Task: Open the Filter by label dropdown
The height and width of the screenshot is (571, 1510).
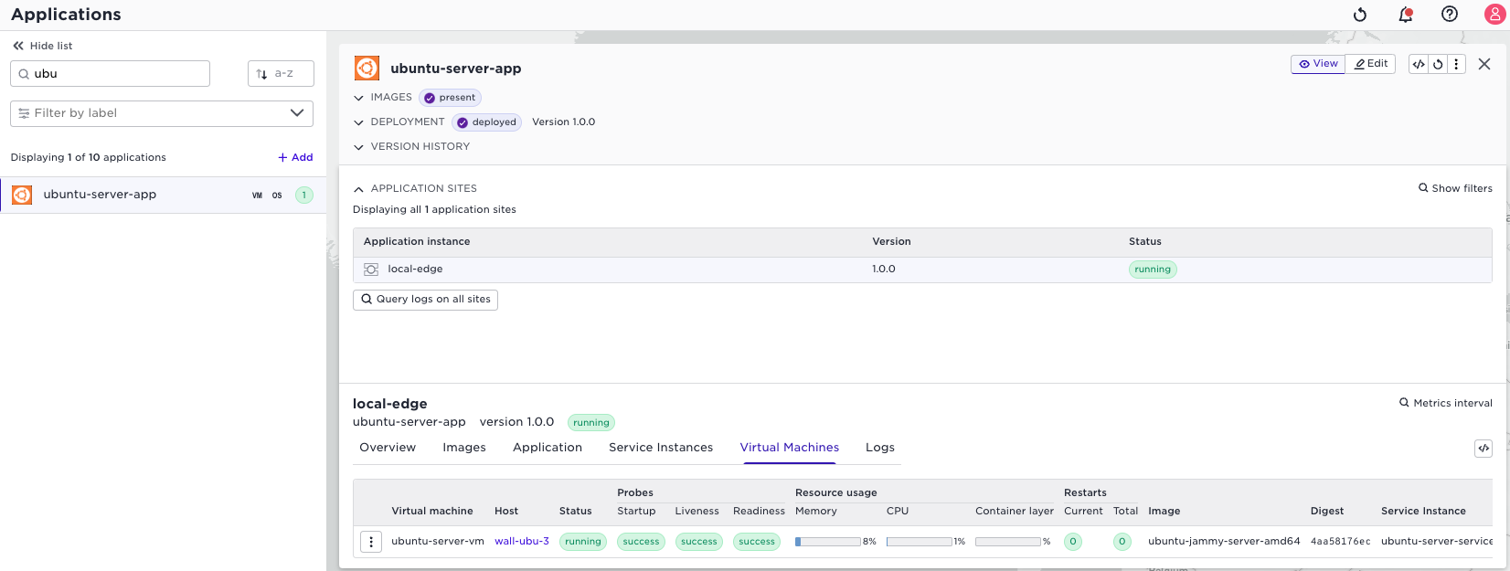Action: point(162,113)
